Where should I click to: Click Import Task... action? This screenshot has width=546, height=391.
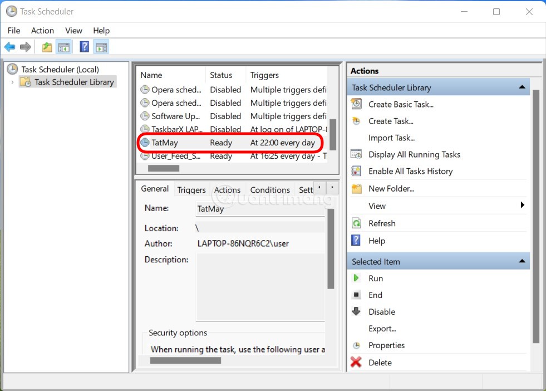tap(391, 138)
